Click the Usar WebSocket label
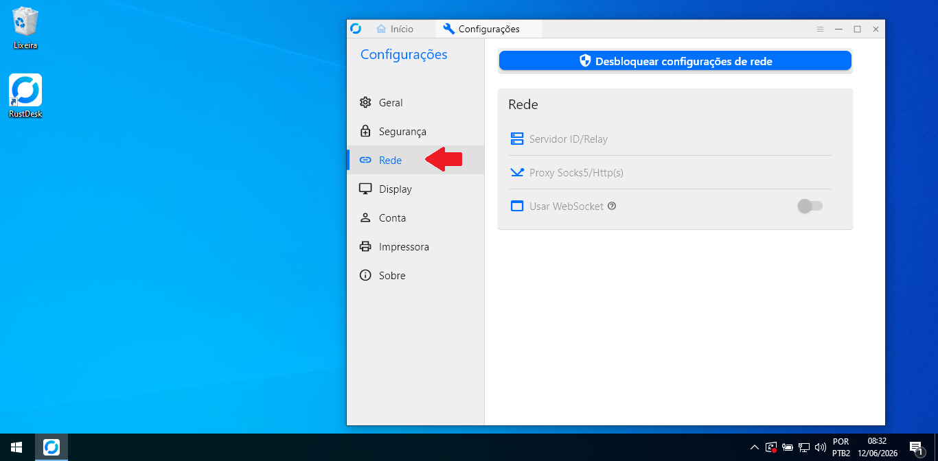The width and height of the screenshot is (938, 461). pyautogui.click(x=567, y=206)
